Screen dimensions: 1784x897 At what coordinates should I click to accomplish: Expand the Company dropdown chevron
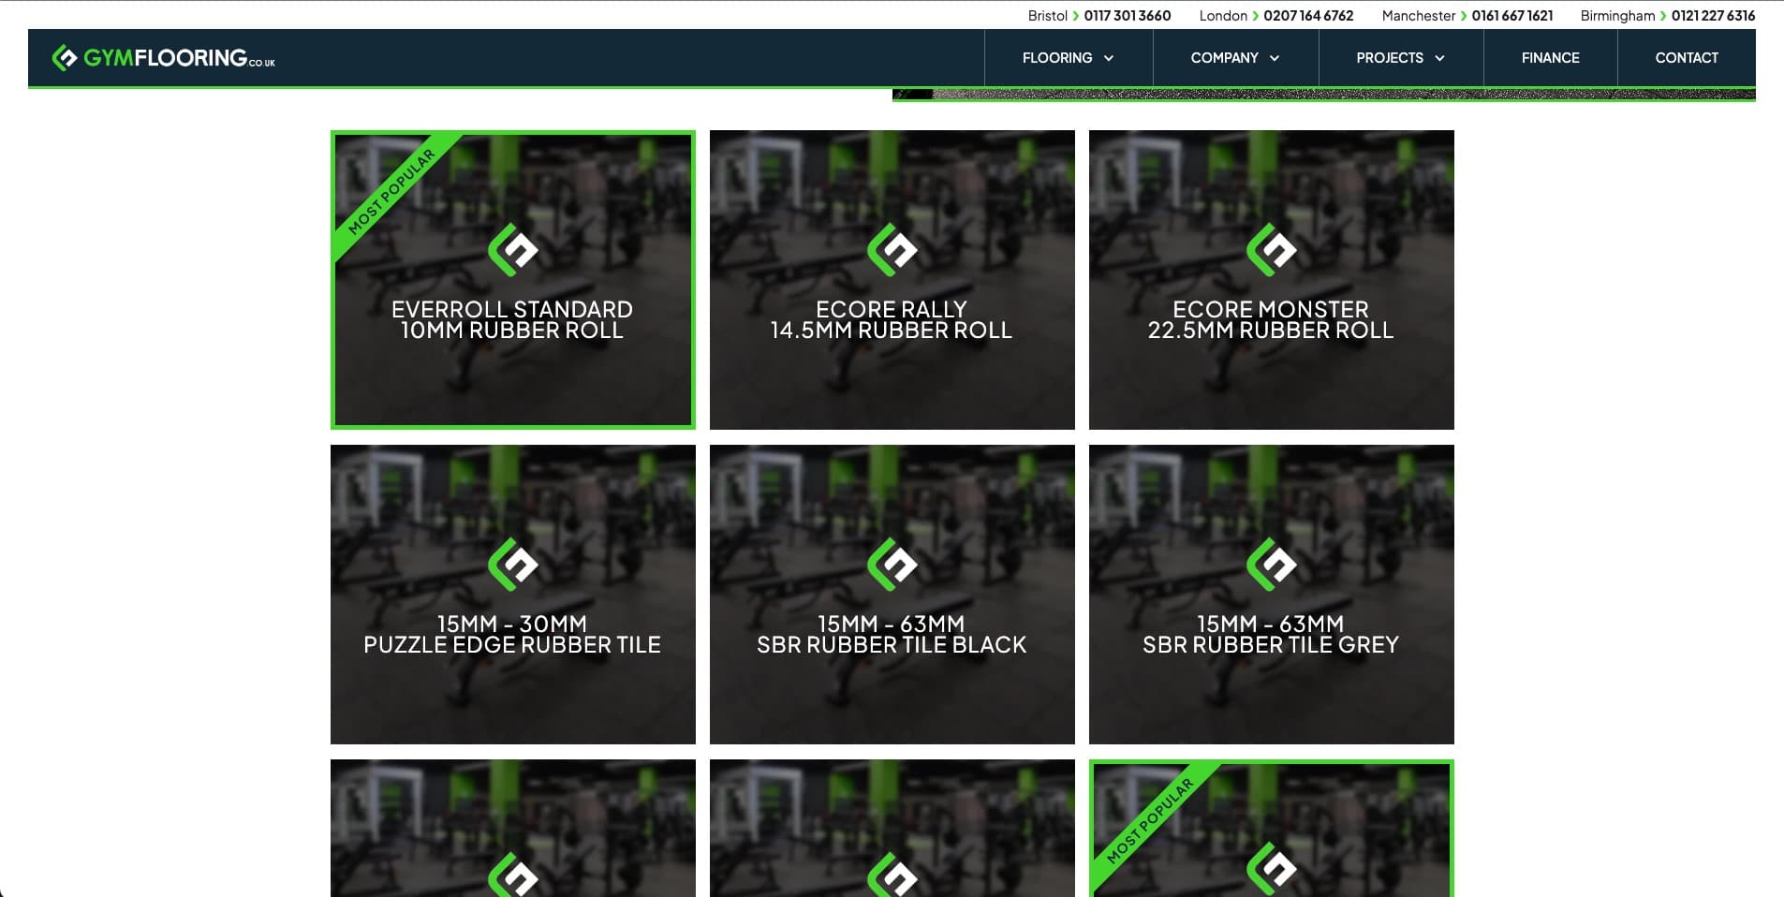point(1275,58)
